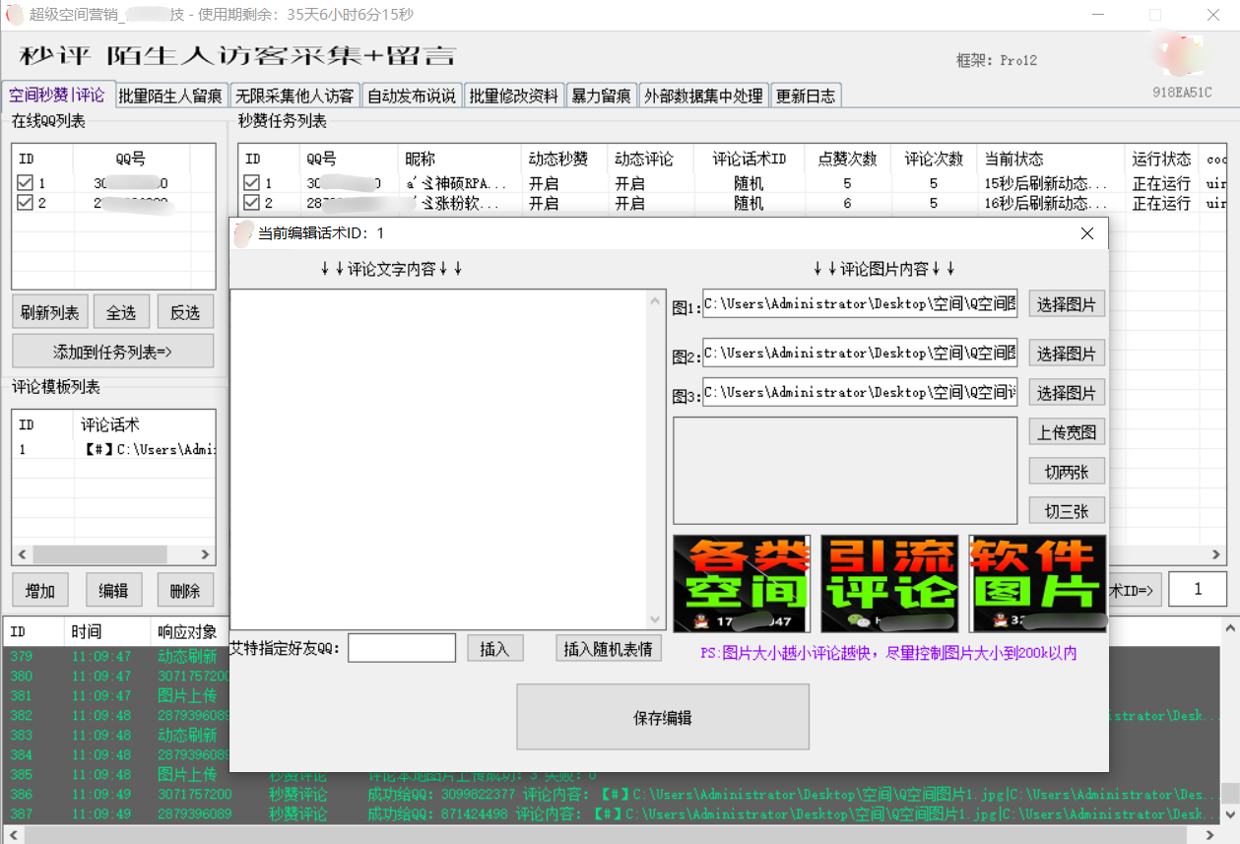Click 添加到任务列表 button
Image resolution: width=1240 pixels, height=844 pixels.
tap(112, 351)
